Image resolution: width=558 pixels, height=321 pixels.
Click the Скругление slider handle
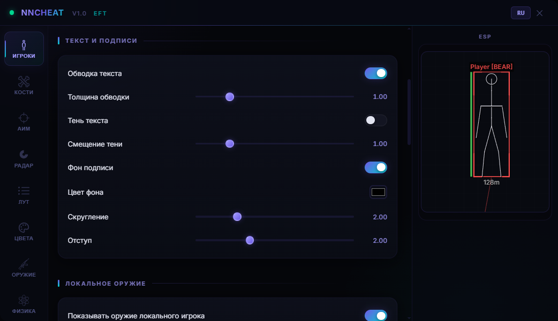tap(237, 217)
